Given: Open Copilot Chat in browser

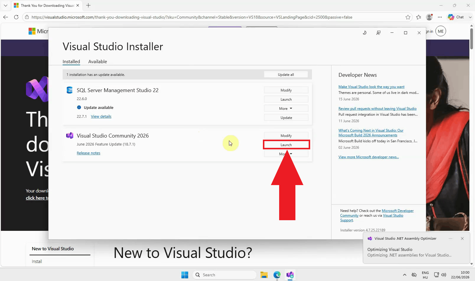Looking at the screenshot, I should [456, 17].
